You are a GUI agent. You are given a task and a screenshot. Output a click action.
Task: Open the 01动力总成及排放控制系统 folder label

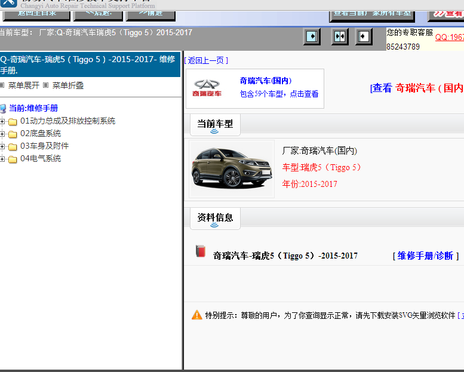click(x=67, y=121)
